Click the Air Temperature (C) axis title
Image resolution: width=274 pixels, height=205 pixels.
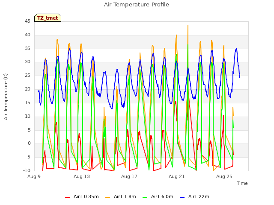[6, 97]
